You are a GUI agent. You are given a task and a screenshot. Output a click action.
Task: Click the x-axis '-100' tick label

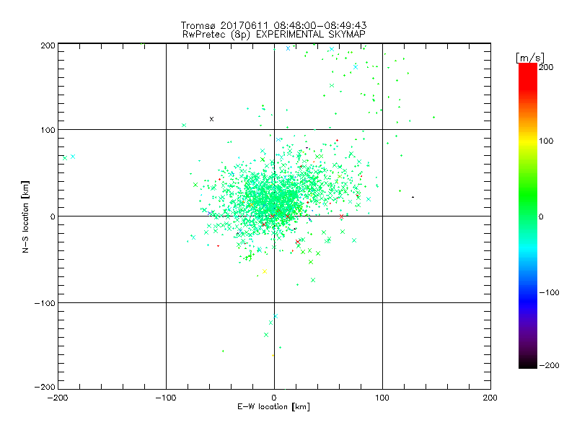click(x=166, y=398)
